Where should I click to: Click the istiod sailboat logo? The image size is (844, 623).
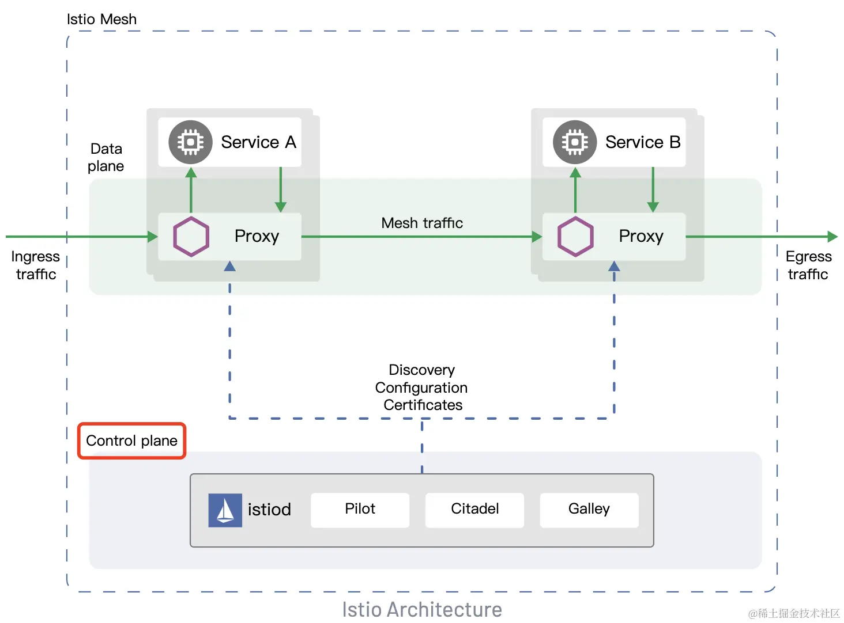pyautogui.click(x=225, y=510)
